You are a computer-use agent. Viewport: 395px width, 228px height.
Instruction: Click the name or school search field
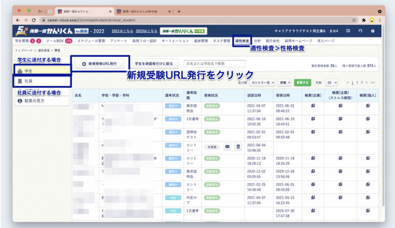click(214, 64)
